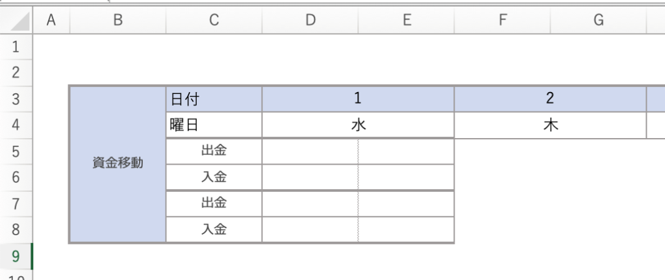Click the 出金 label in row 5

214,151
